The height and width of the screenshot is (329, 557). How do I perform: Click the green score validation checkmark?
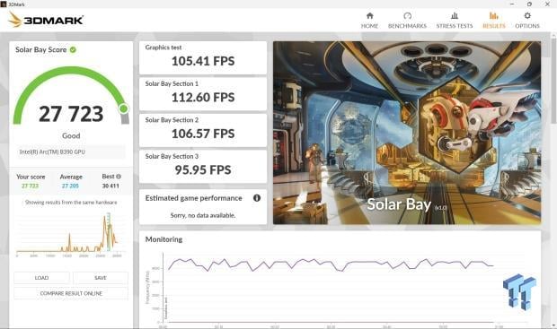click(x=73, y=49)
